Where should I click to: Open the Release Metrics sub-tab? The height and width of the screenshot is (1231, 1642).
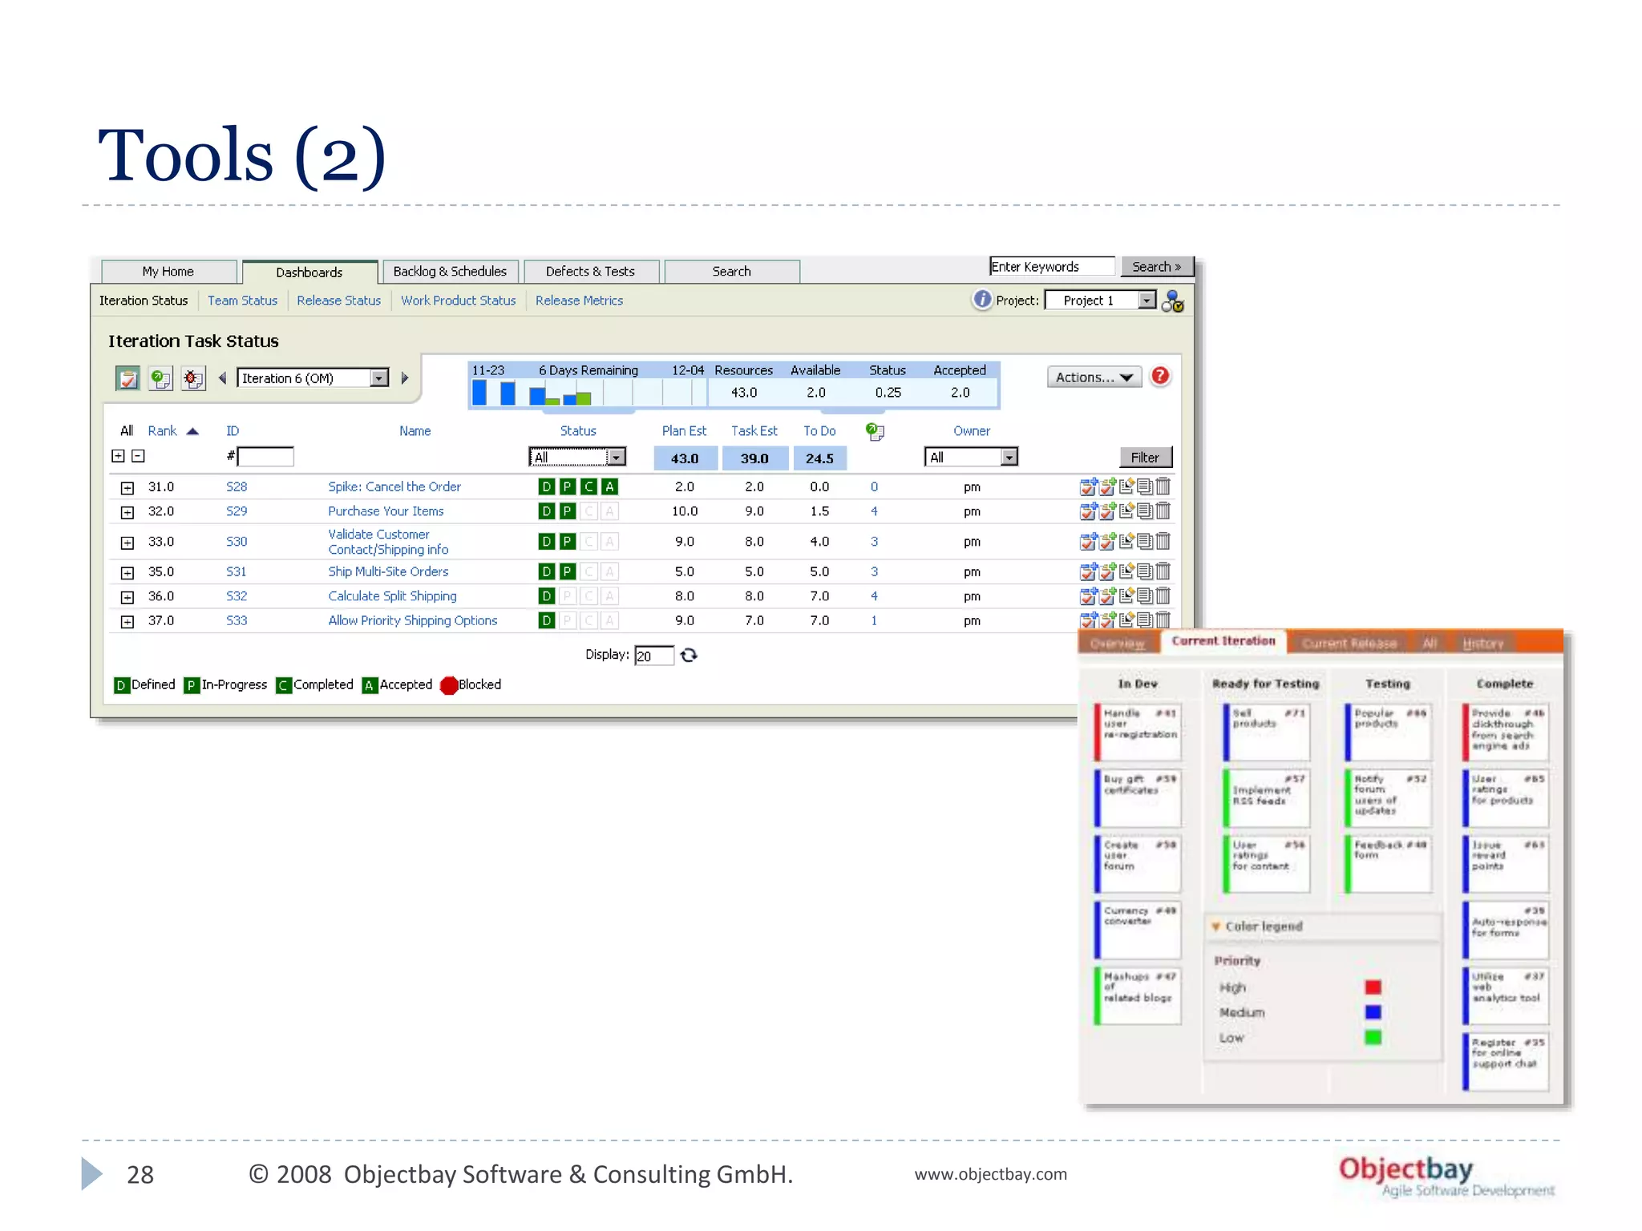579,301
